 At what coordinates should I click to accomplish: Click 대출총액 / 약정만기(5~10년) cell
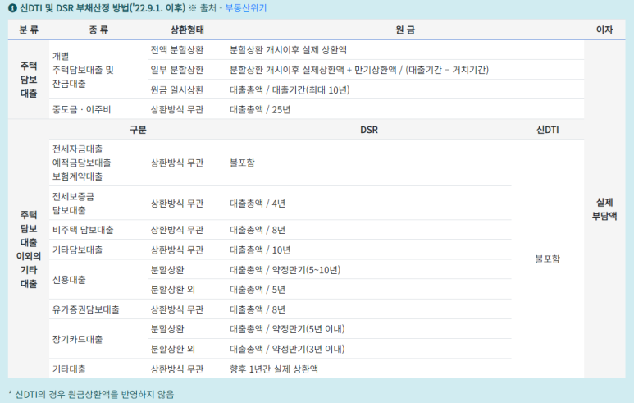pyautogui.click(x=285, y=269)
